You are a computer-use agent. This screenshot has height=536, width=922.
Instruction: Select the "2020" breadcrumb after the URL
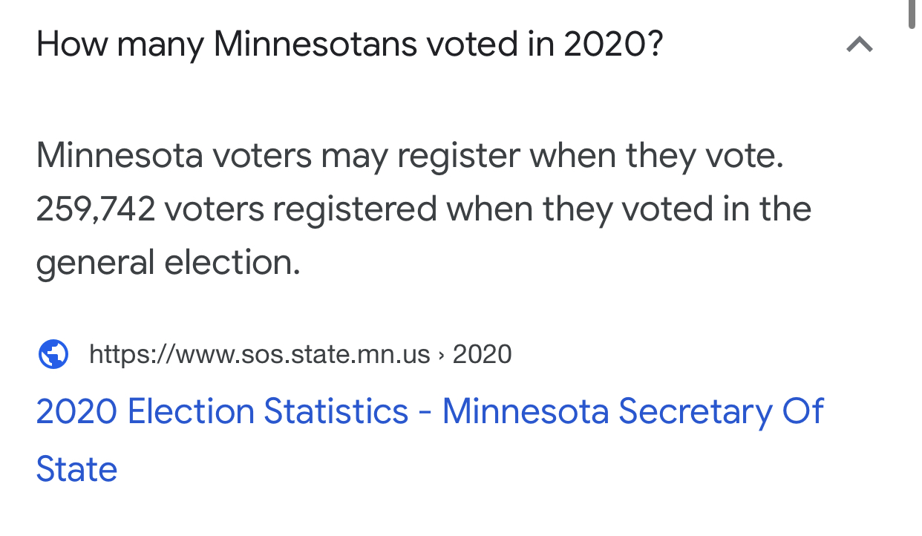click(x=482, y=355)
